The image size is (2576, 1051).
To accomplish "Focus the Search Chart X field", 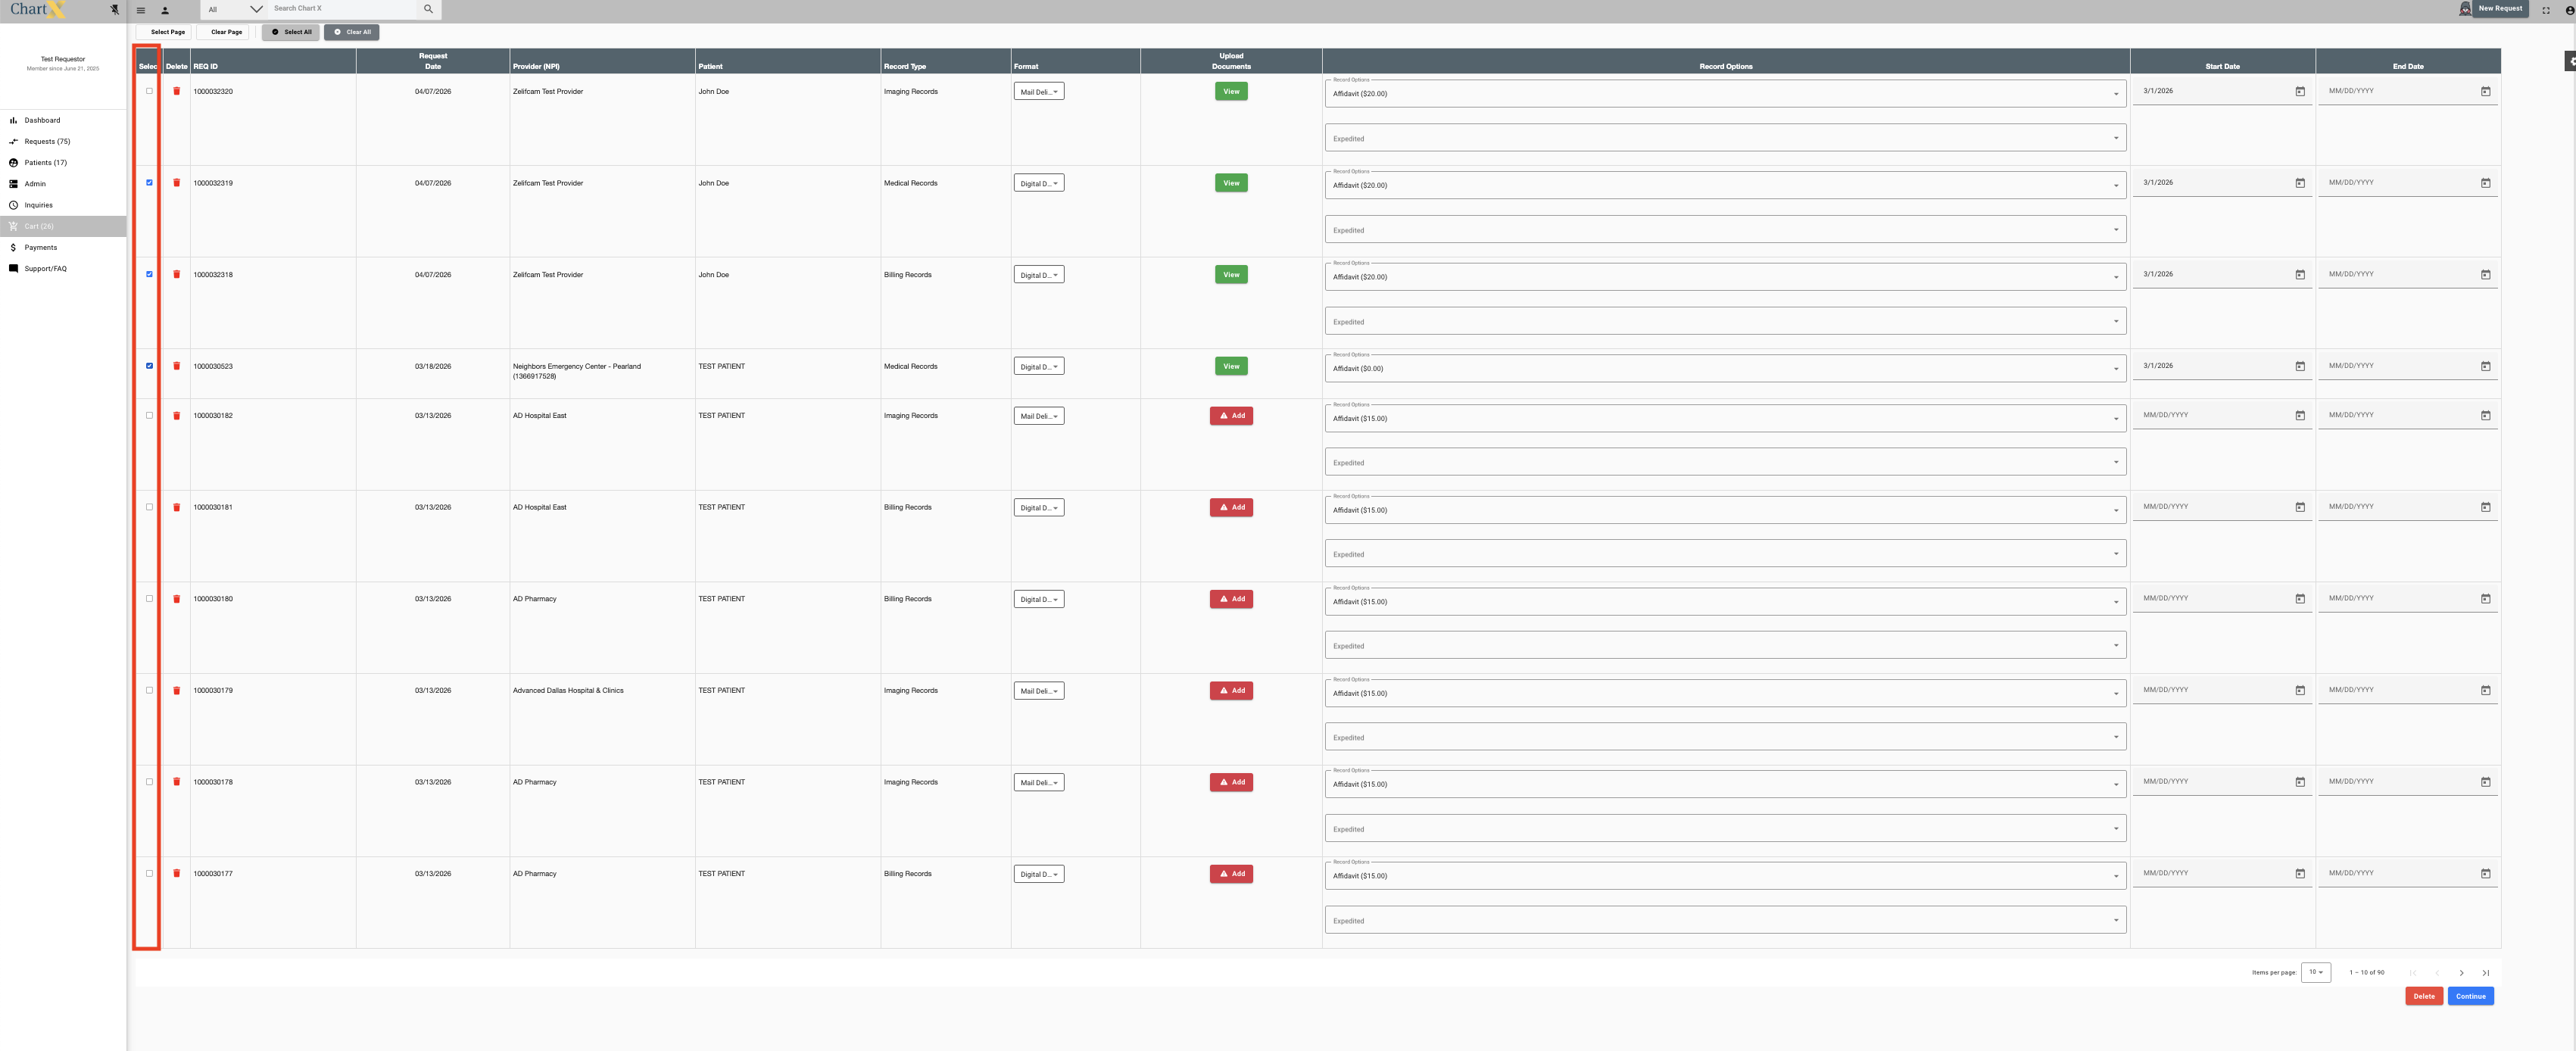I will (340, 9).
